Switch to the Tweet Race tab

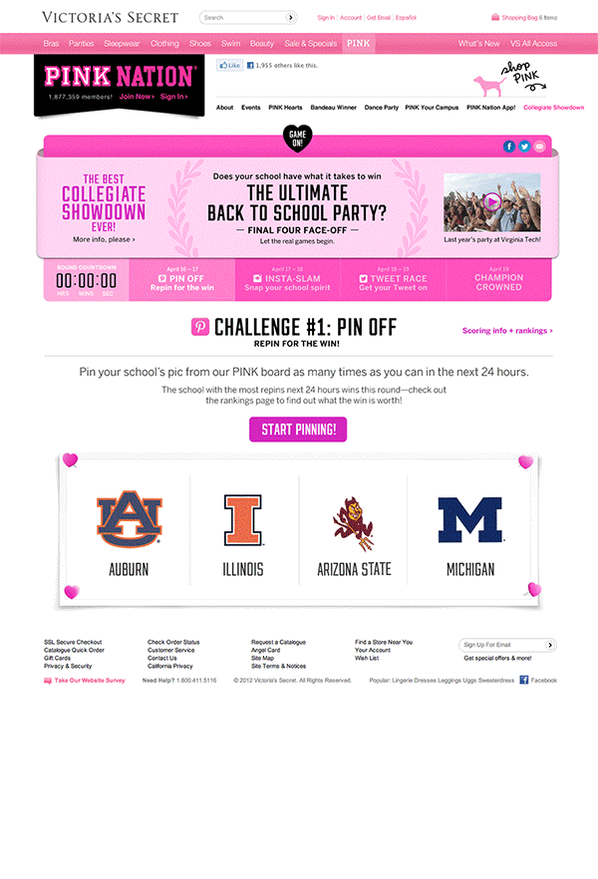tap(393, 280)
